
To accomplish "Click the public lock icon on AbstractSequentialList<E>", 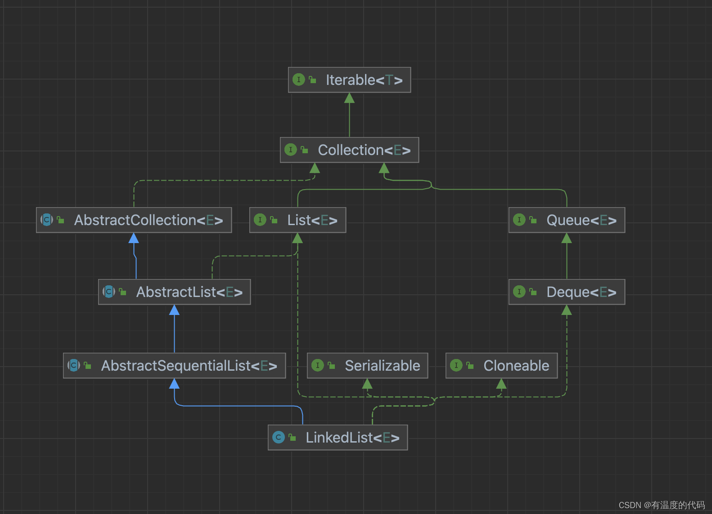I will [x=87, y=365].
